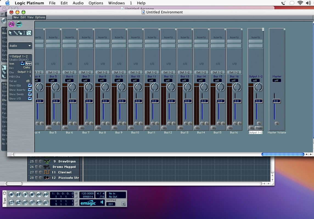Click the cycle mode button in transport
Viewport: 314px width, 219px height.
[11, 203]
